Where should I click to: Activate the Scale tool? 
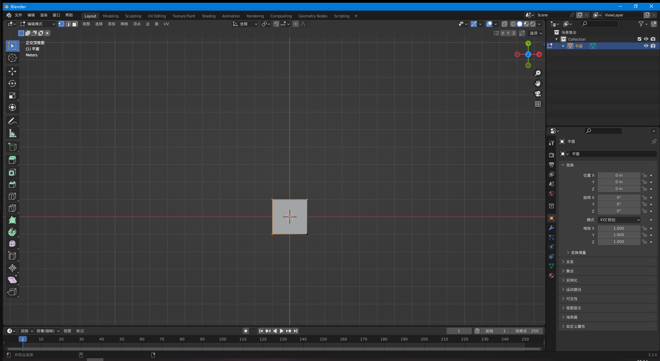12,95
